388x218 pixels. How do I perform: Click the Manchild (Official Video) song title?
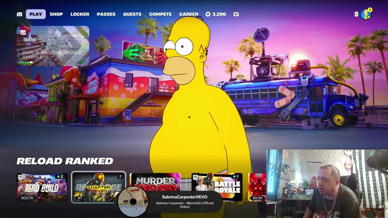pos(185,205)
